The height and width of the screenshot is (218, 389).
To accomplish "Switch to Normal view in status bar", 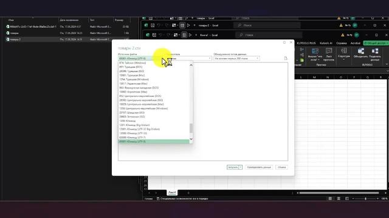I will (330, 199).
